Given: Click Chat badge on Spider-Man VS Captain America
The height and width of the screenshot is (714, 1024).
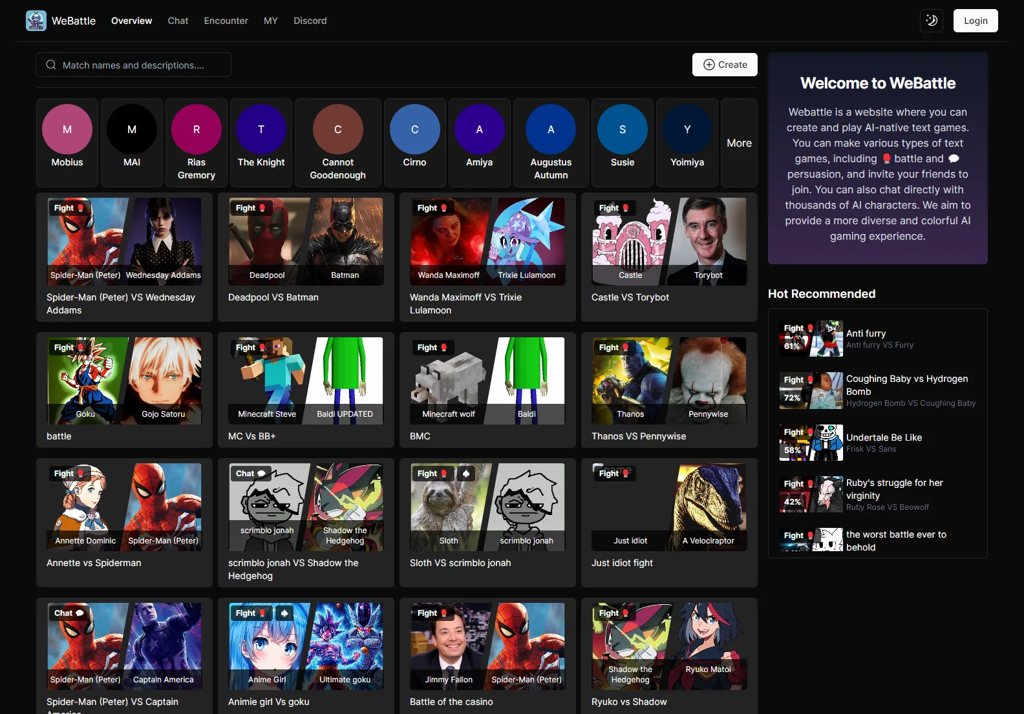Looking at the screenshot, I should pos(69,613).
